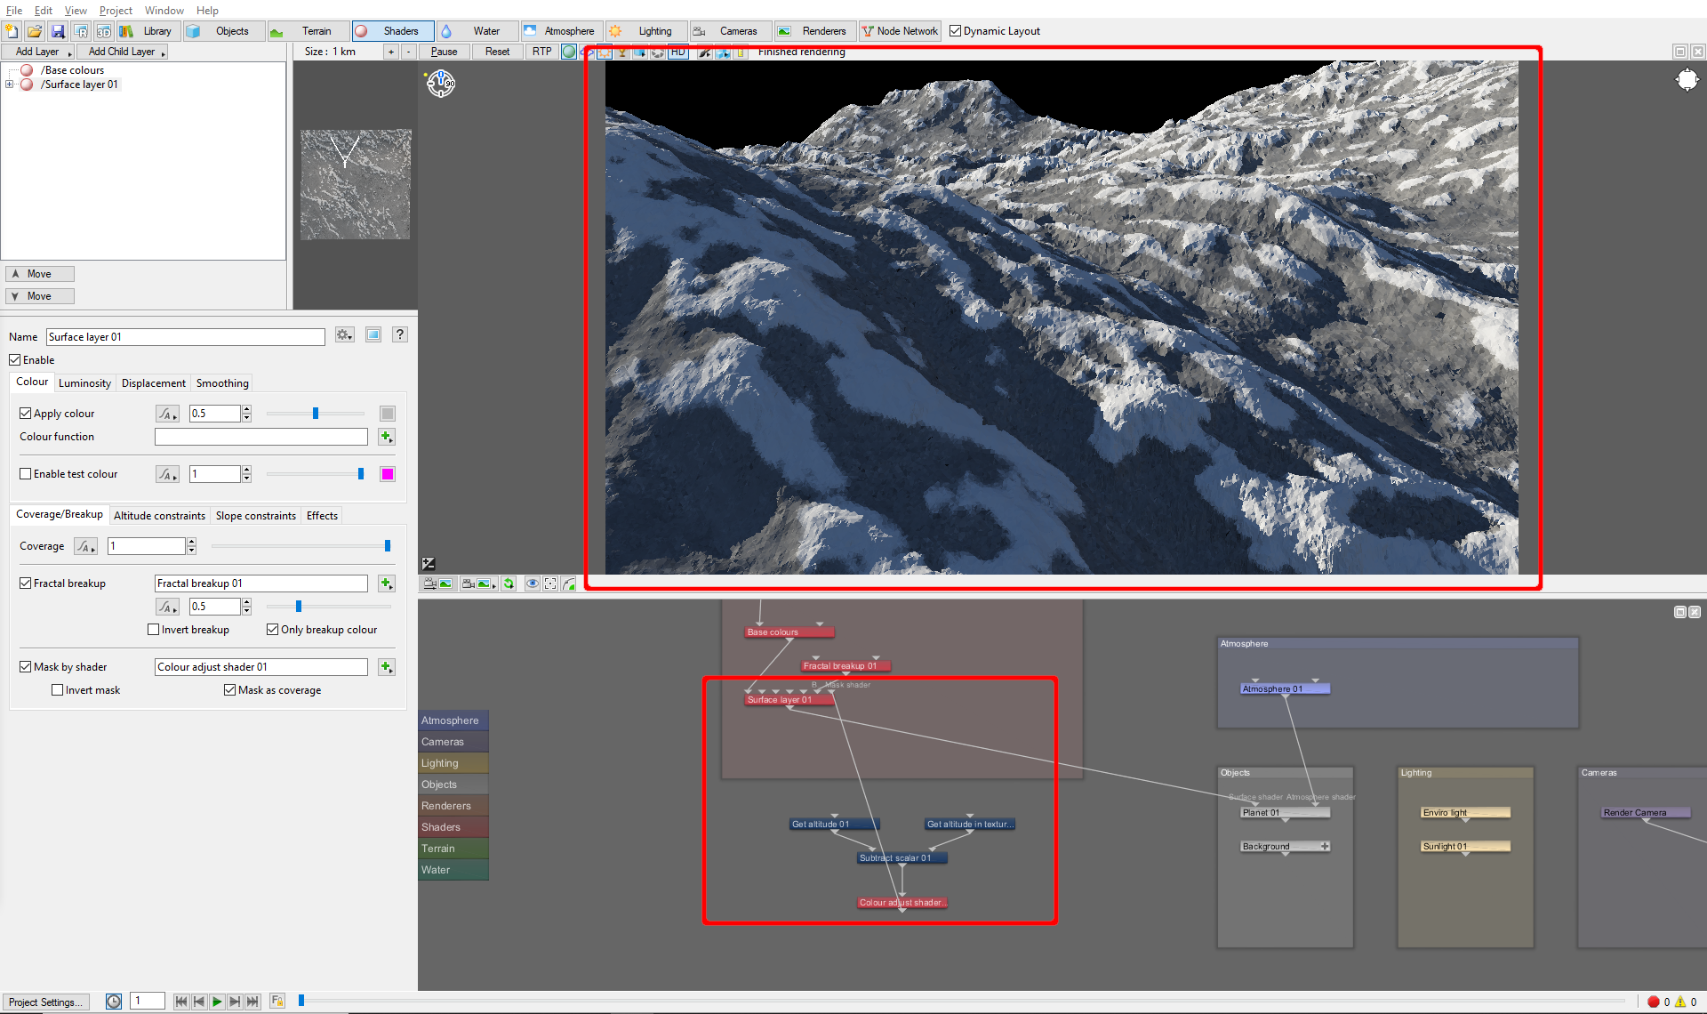
Task: Toggle the Fractal breakup checkbox
Action: point(26,583)
